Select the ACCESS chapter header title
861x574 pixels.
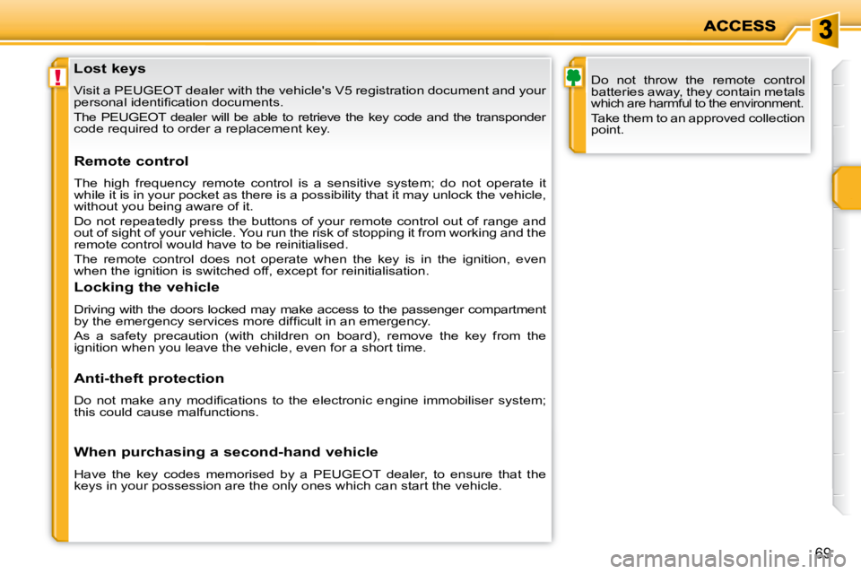(x=740, y=26)
